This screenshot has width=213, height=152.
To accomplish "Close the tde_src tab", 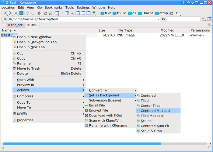I will pyautogui.click(x=9, y=25).
